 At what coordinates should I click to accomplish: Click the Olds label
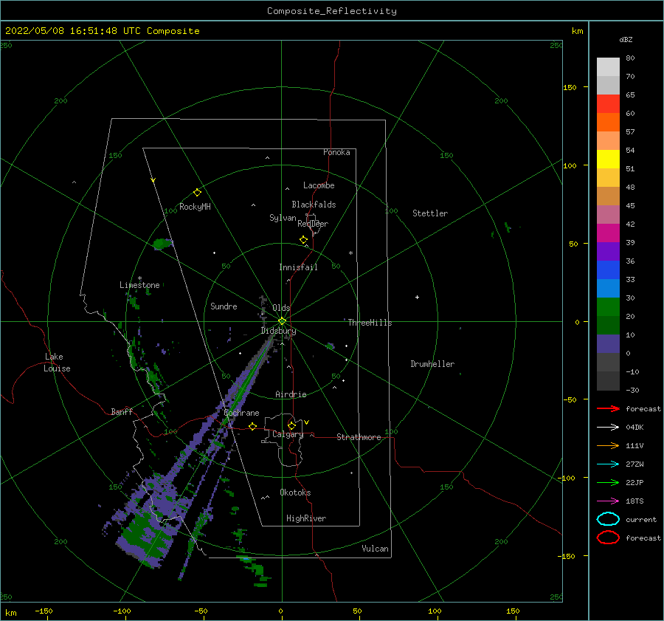click(281, 308)
